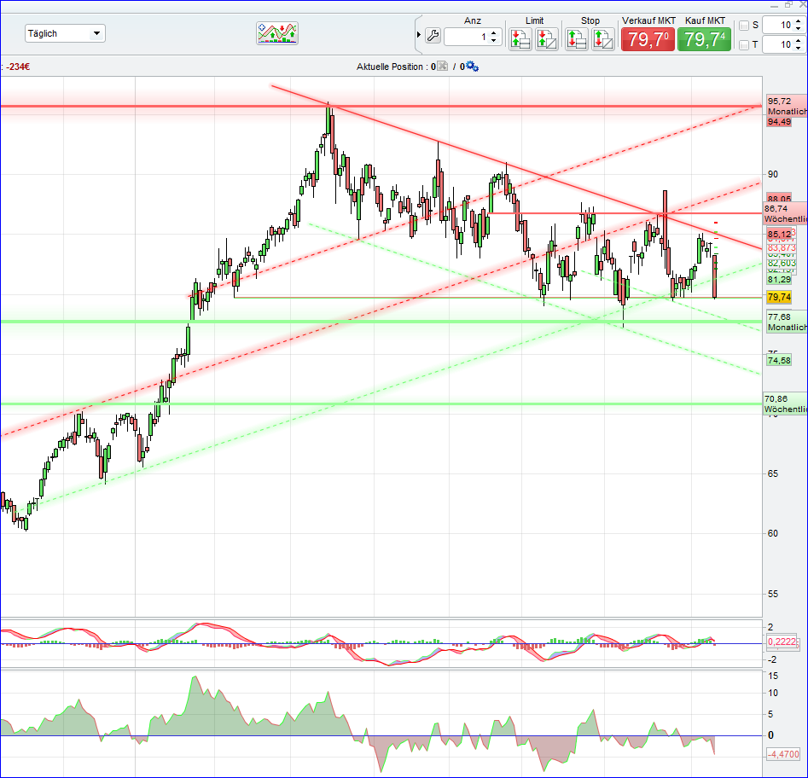Enable the T checkbox
Screen dimensions: 808x778
coord(744,44)
